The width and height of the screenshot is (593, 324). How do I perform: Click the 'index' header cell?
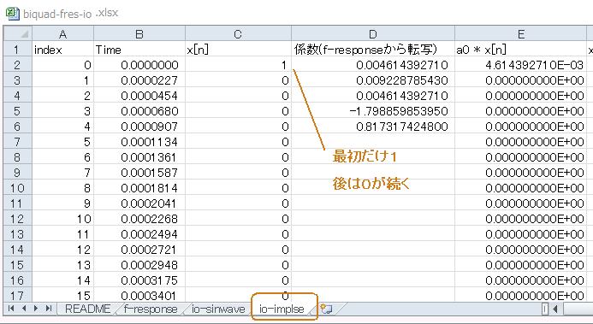tap(62, 50)
